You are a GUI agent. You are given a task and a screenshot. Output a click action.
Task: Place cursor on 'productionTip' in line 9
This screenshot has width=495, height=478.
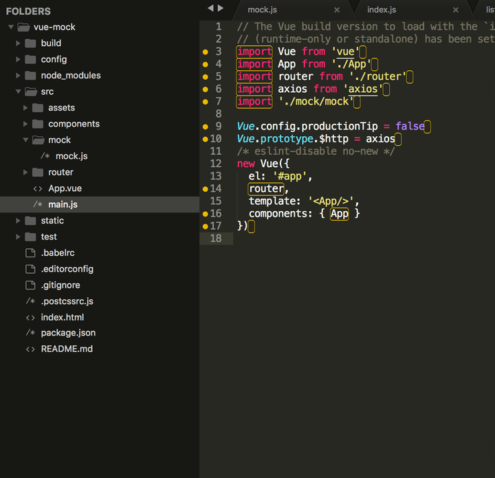[340, 127]
